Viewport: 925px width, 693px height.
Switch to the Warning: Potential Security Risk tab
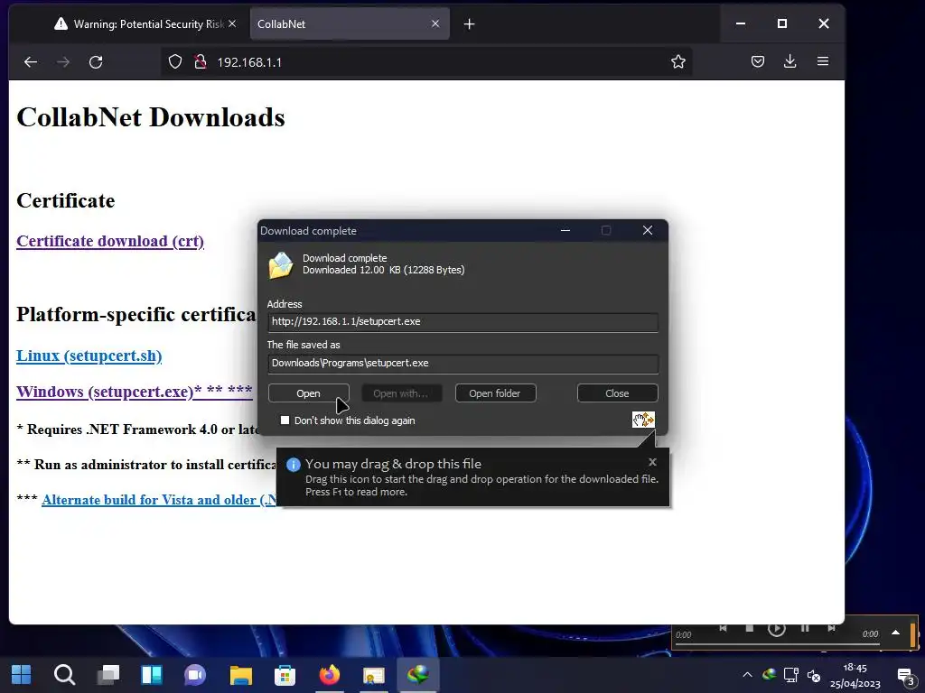[140, 24]
